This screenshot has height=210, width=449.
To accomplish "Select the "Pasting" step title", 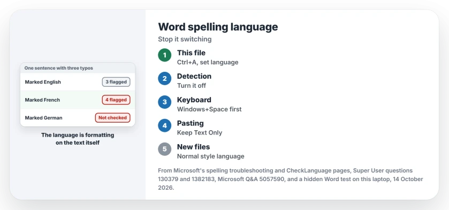I will pos(191,123).
